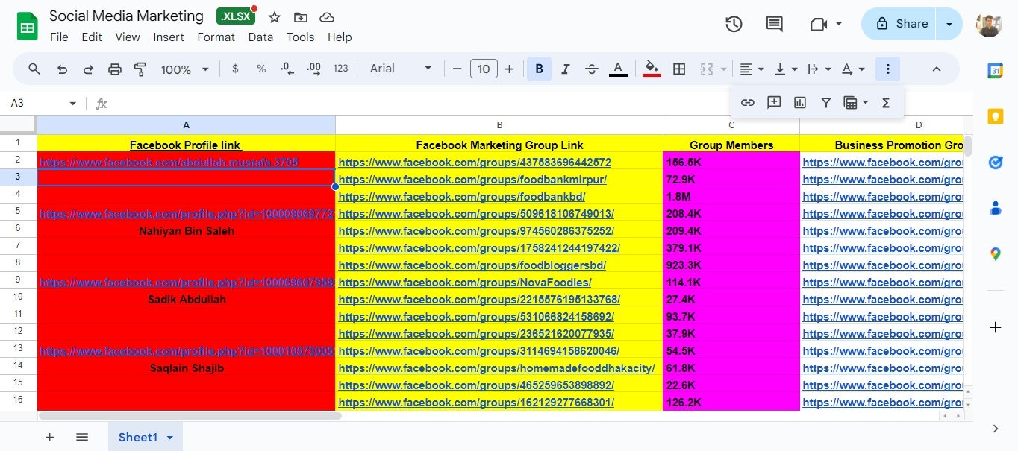
Task: Open the Edit menu
Action: (x=92, y=37)
